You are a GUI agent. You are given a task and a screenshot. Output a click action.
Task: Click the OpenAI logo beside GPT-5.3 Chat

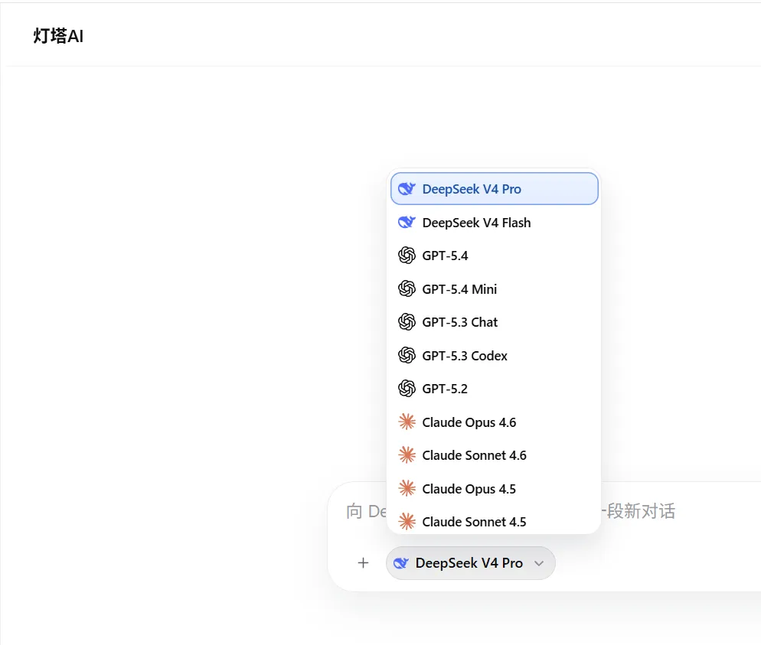pos(407,321)
